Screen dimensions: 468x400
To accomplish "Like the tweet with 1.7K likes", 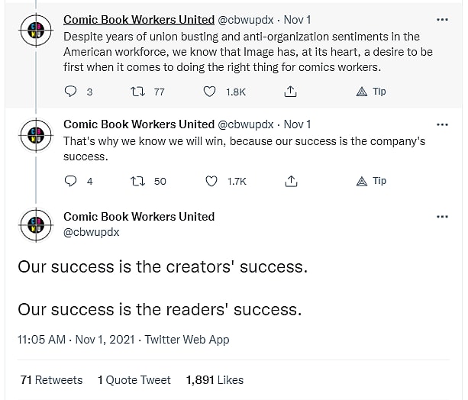I will pos(211,181).
